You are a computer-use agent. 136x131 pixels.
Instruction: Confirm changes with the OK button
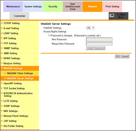tap(117, 56)
